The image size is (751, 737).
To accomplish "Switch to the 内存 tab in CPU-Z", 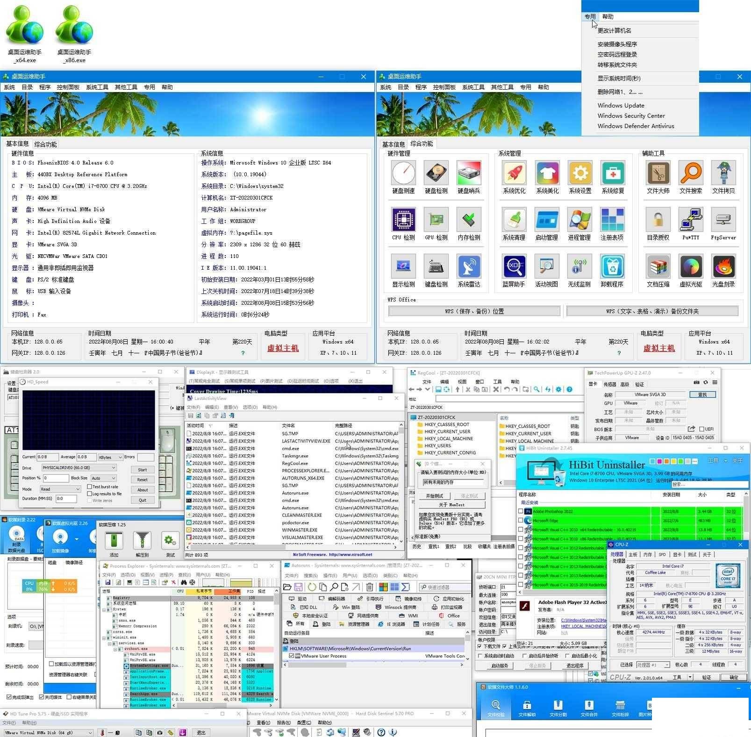I will [x=647, y=555].
